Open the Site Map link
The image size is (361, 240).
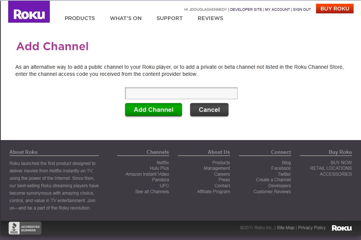(x=286, y=228)
